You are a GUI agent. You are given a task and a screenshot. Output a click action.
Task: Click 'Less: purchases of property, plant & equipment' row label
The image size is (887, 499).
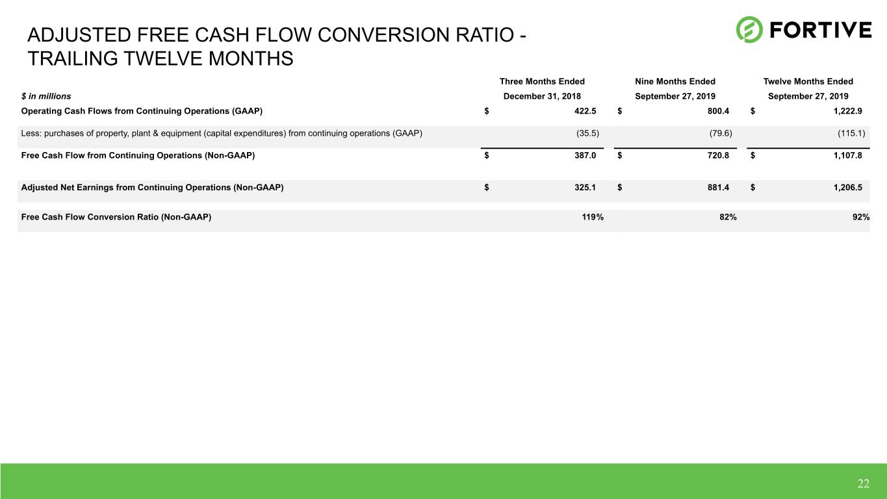tap(222, 134)
